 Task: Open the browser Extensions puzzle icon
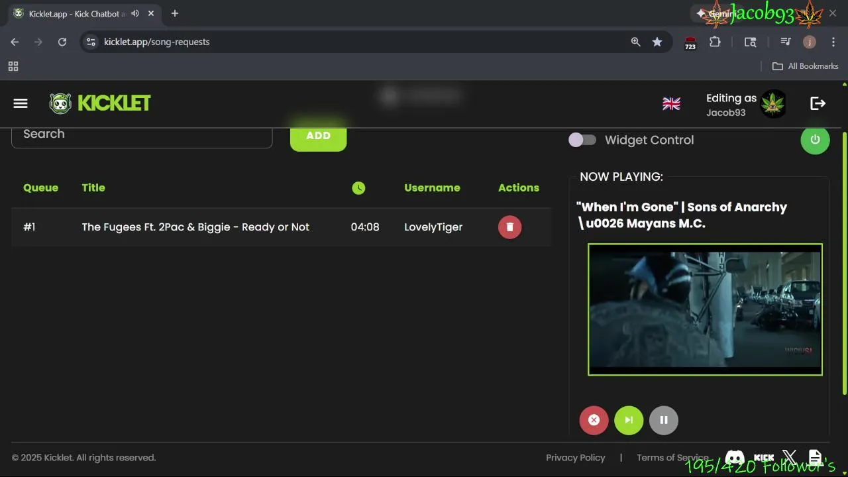click(x=715, y=42)
